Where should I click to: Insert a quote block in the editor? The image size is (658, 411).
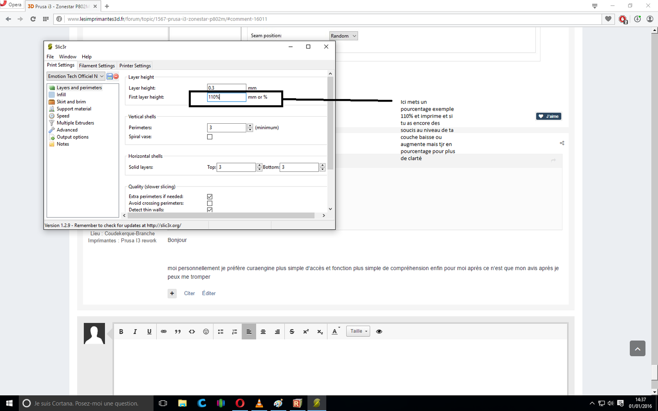pyautogui.click(x=178, y=332)
